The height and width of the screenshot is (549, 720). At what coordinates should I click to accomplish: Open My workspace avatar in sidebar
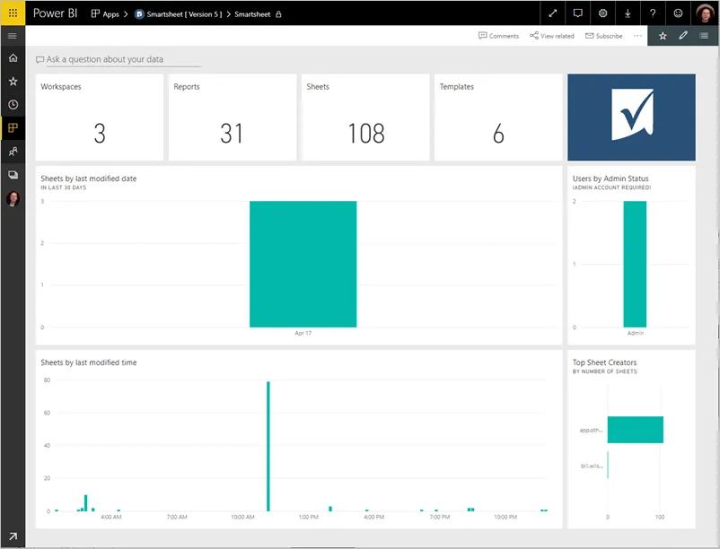click(13, 198)
